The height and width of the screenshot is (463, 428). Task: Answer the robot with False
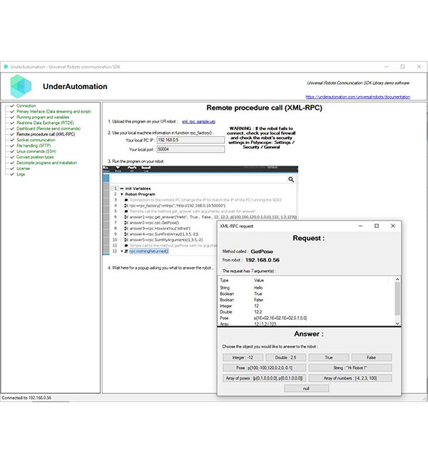[x=372, y=358]
